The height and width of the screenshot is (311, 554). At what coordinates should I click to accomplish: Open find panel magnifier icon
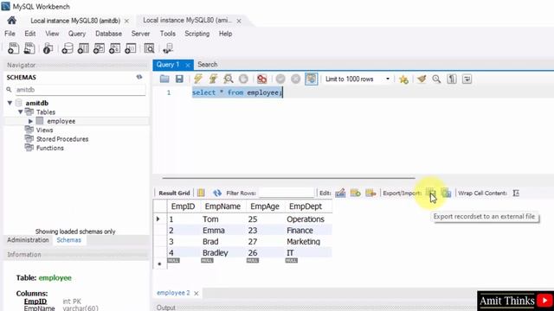click(436, 79)
